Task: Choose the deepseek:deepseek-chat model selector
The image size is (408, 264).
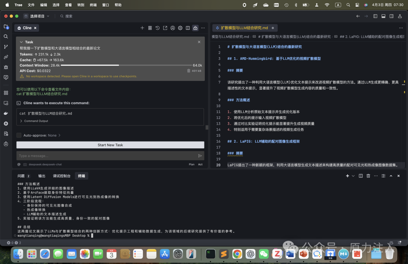Action: (x=45, y=165)
